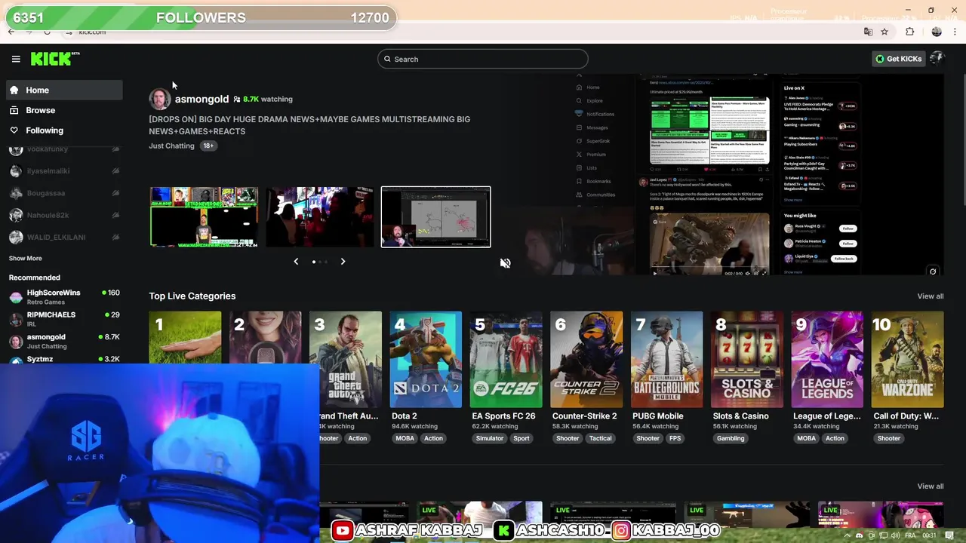Bookmark this page with star icon

tap(884, 32)
